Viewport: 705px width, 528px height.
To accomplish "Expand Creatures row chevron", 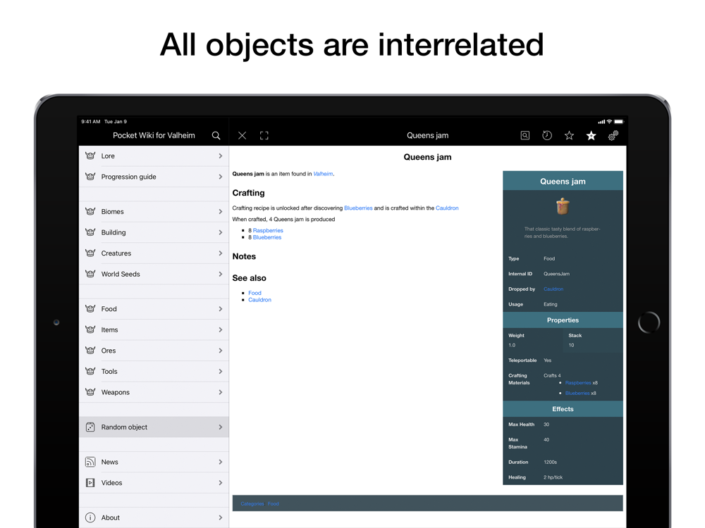I will click(220, 253).
